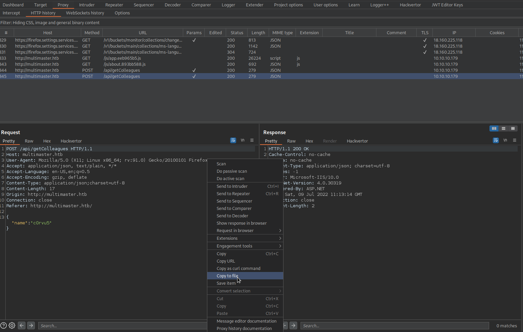Click the Status 304 history row
Image resolution: width=523 pixels, height=332 pixels.
(261, 52)
